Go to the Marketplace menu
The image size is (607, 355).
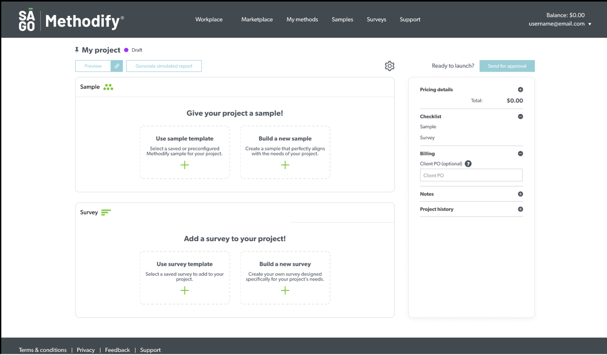(257, 20)
